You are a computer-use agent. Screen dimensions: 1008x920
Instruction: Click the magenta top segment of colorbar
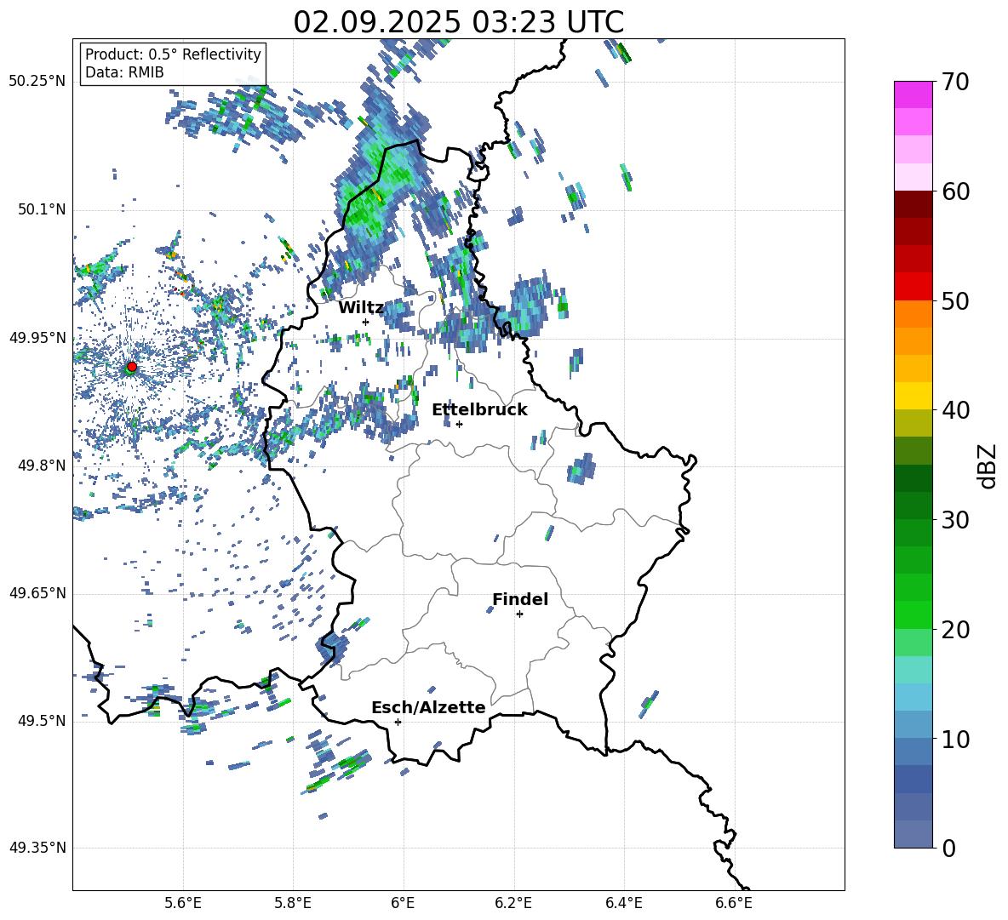point(913,94)
